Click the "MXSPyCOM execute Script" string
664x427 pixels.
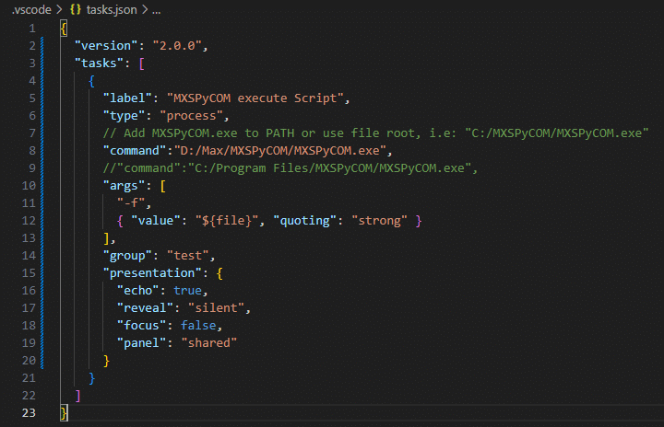click(x=255, y=98)
